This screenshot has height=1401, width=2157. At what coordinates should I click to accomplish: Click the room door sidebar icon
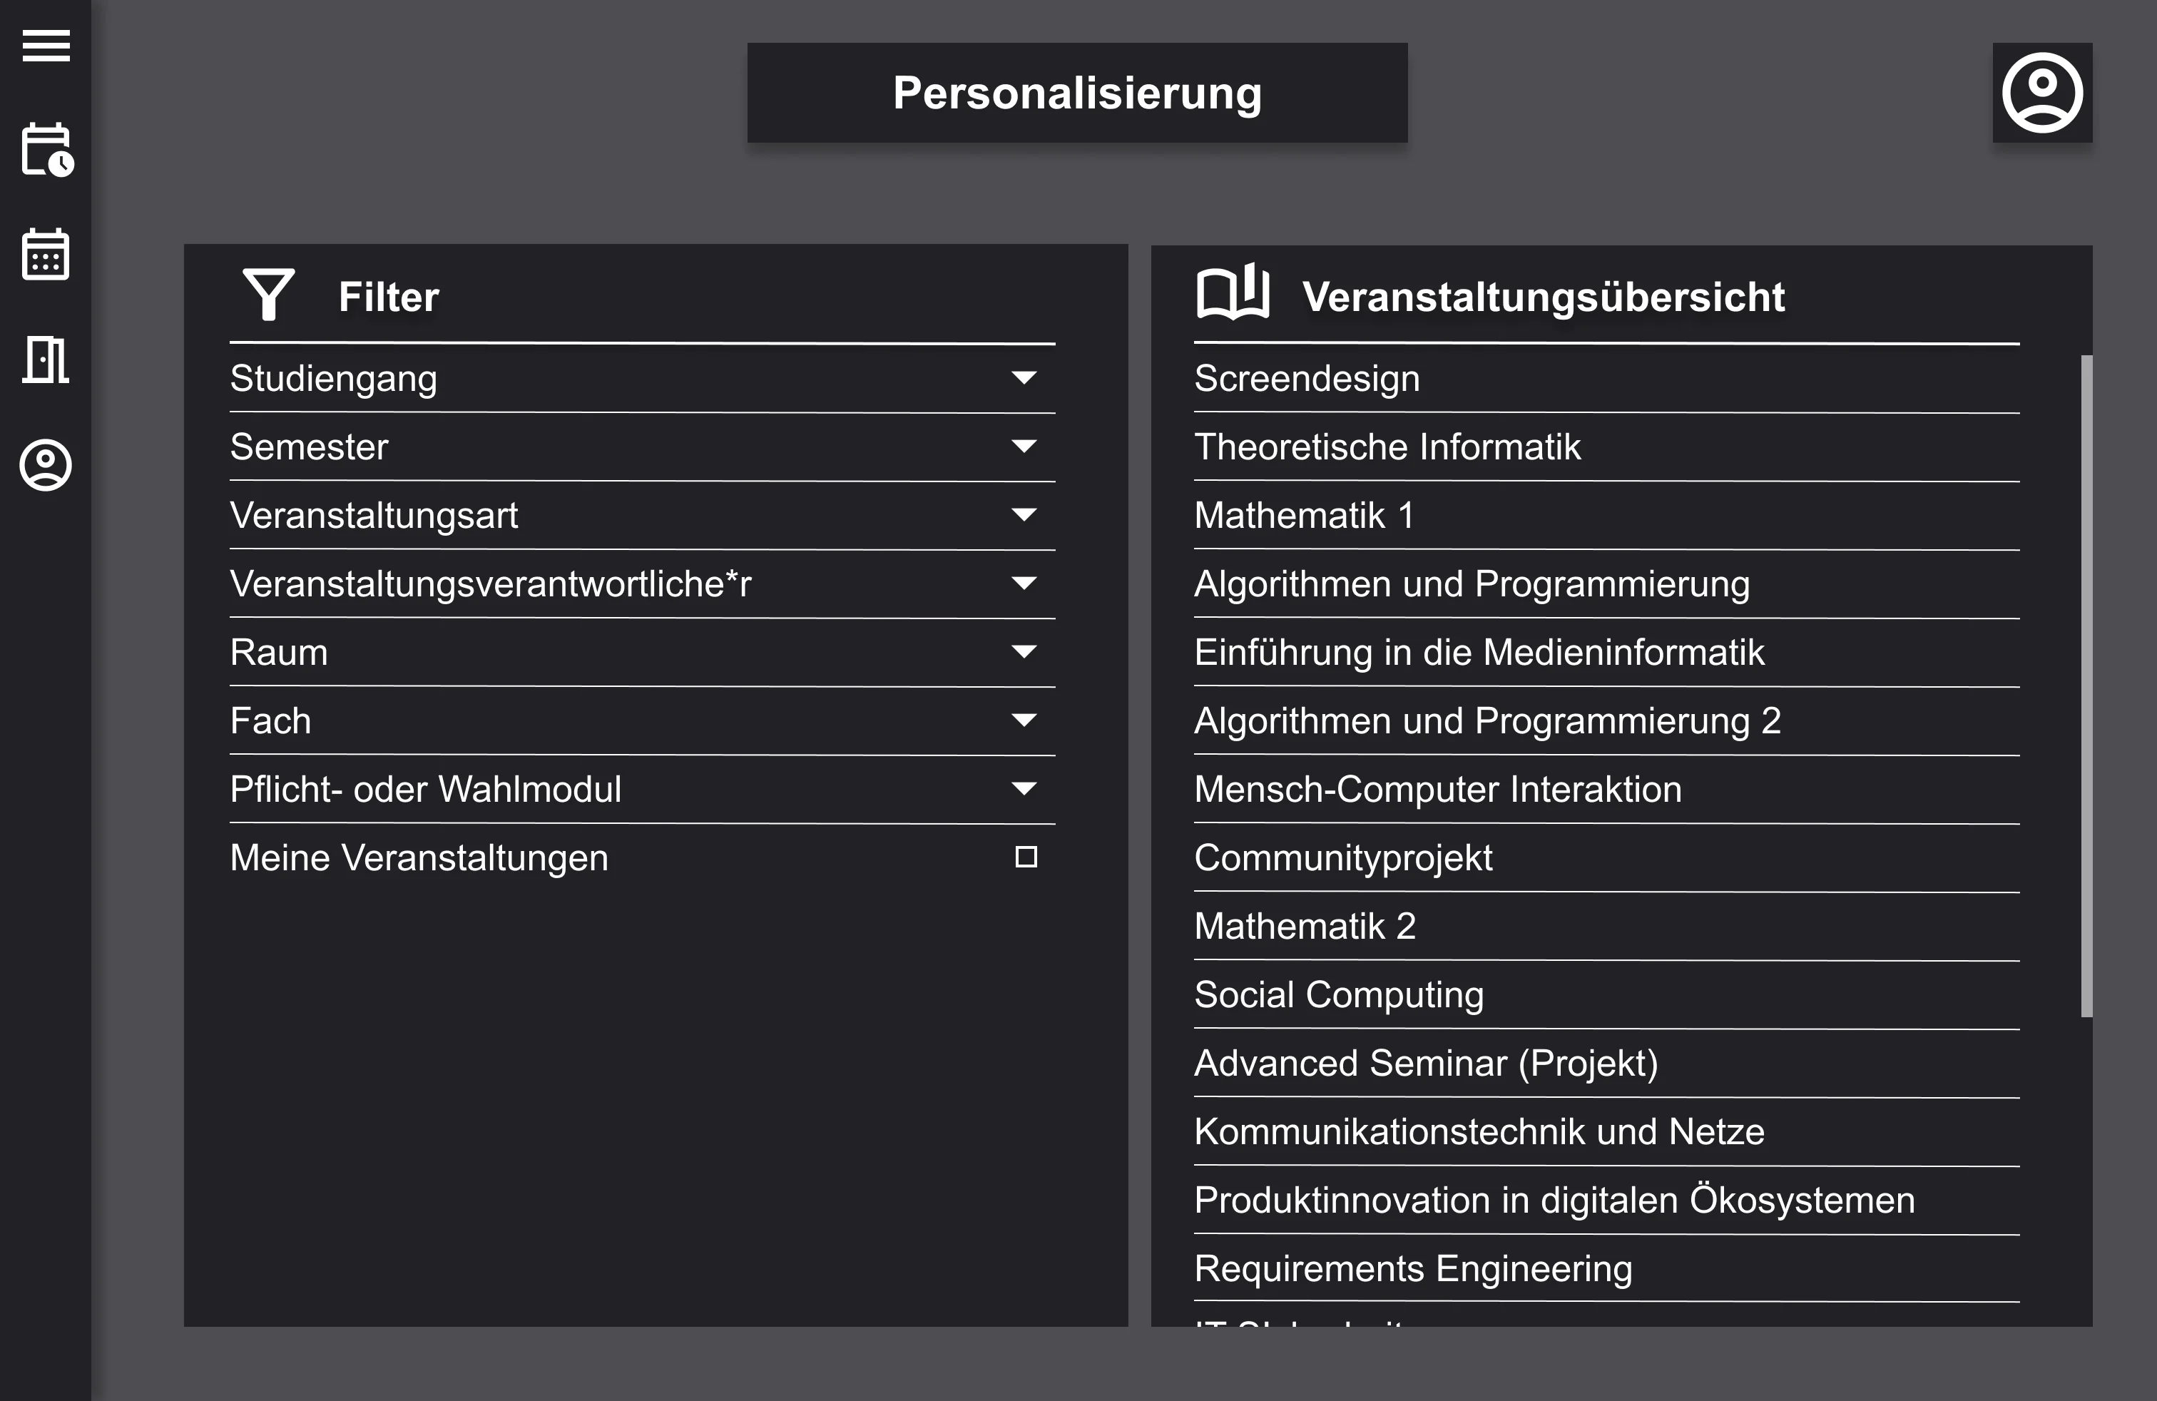click(x=46, y=360)
